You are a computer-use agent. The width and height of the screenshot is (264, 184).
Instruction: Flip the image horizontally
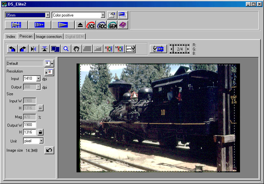click(34, 49)
